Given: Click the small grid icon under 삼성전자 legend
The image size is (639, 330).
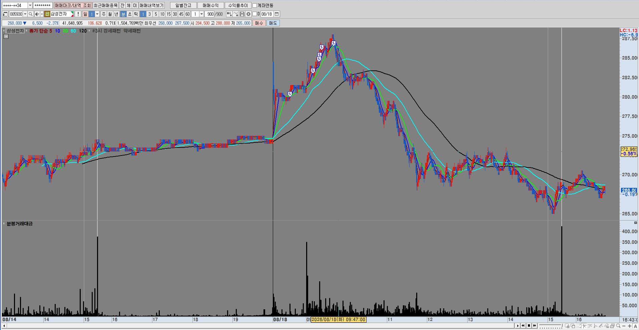Looking at the screenshot, I should tap(6, 36).
